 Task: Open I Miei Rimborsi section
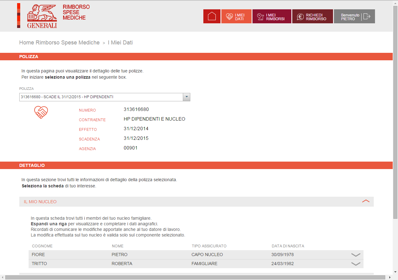click(272, 16)
